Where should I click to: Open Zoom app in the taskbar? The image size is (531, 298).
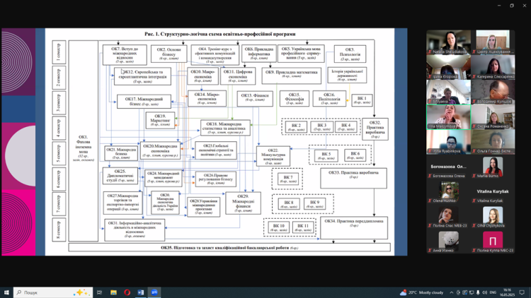[154, 292]
